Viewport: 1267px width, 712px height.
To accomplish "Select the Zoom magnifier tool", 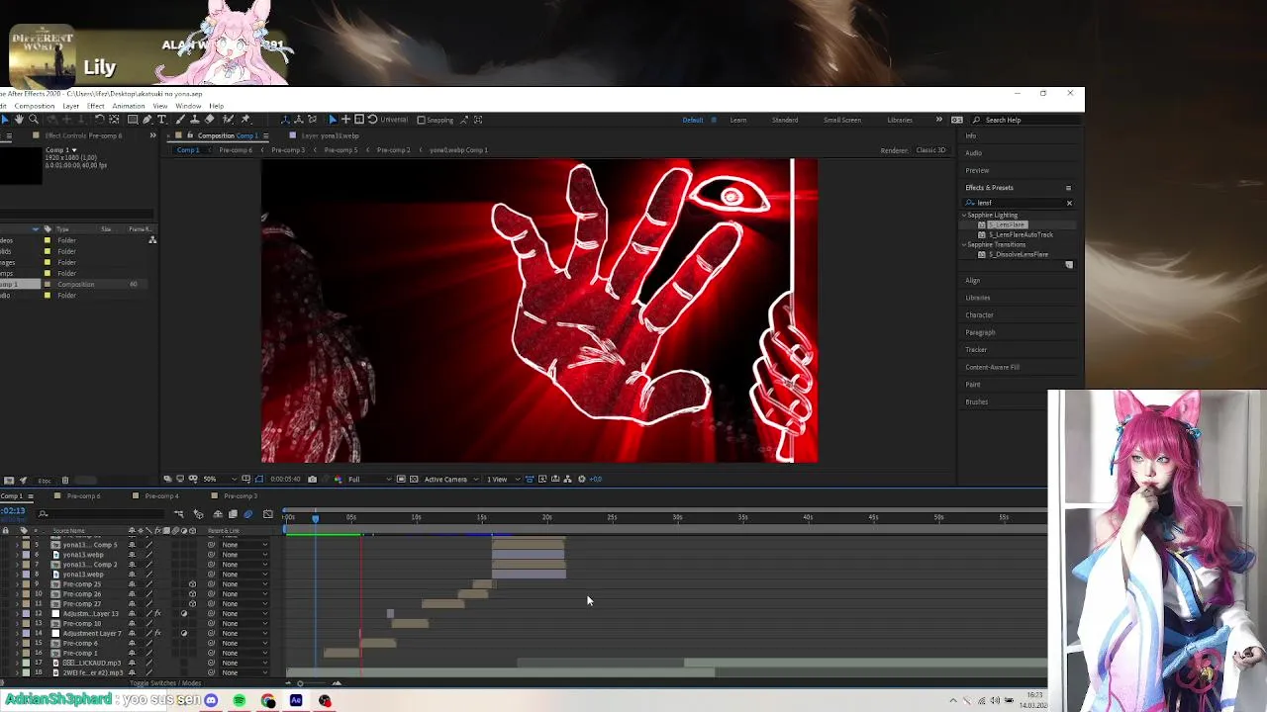I will pos(34,120).
